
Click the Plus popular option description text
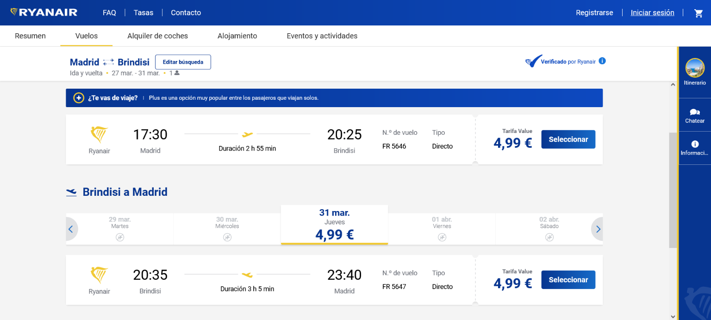234,98
